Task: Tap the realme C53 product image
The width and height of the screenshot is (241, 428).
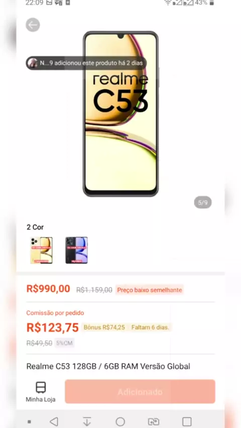Action: [x=120, y=114]
